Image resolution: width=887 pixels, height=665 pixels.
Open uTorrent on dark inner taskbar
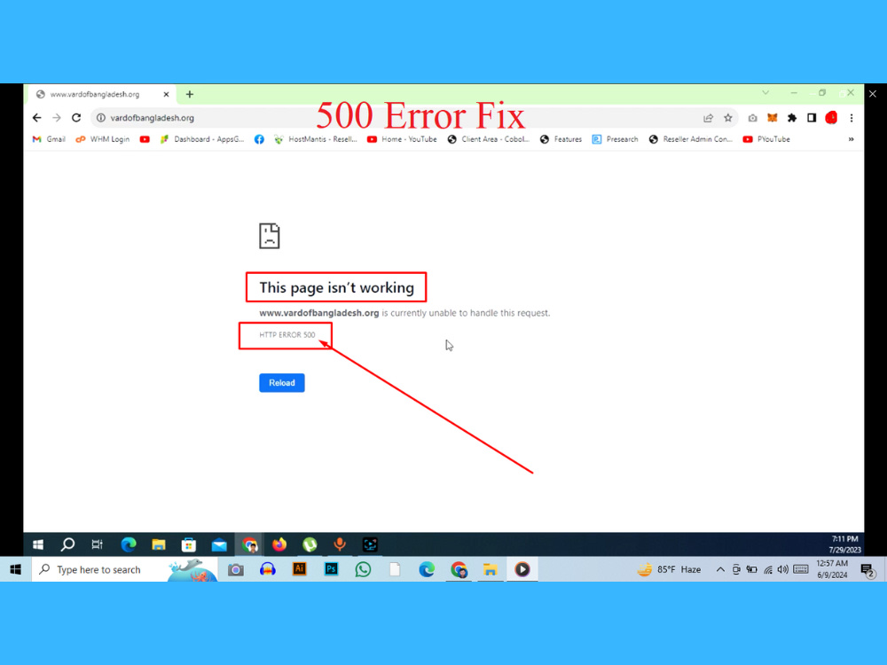point(310,544)
